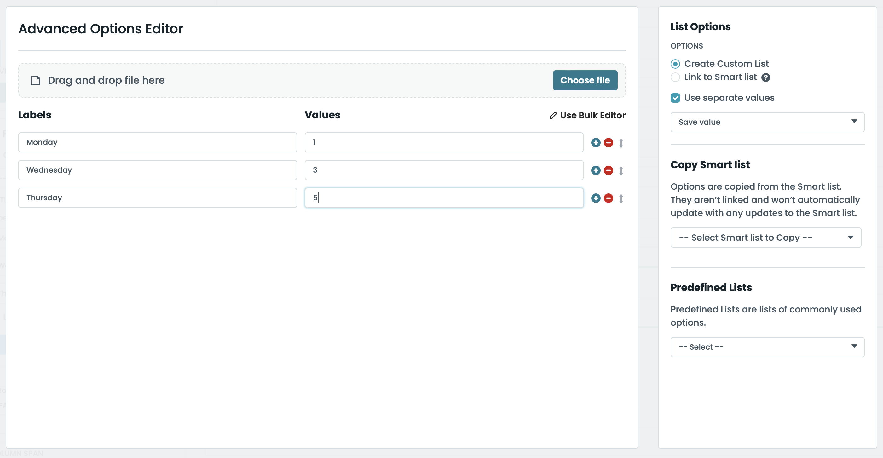
Task: Click the drag handle icon for Monday
Action: 621,142
